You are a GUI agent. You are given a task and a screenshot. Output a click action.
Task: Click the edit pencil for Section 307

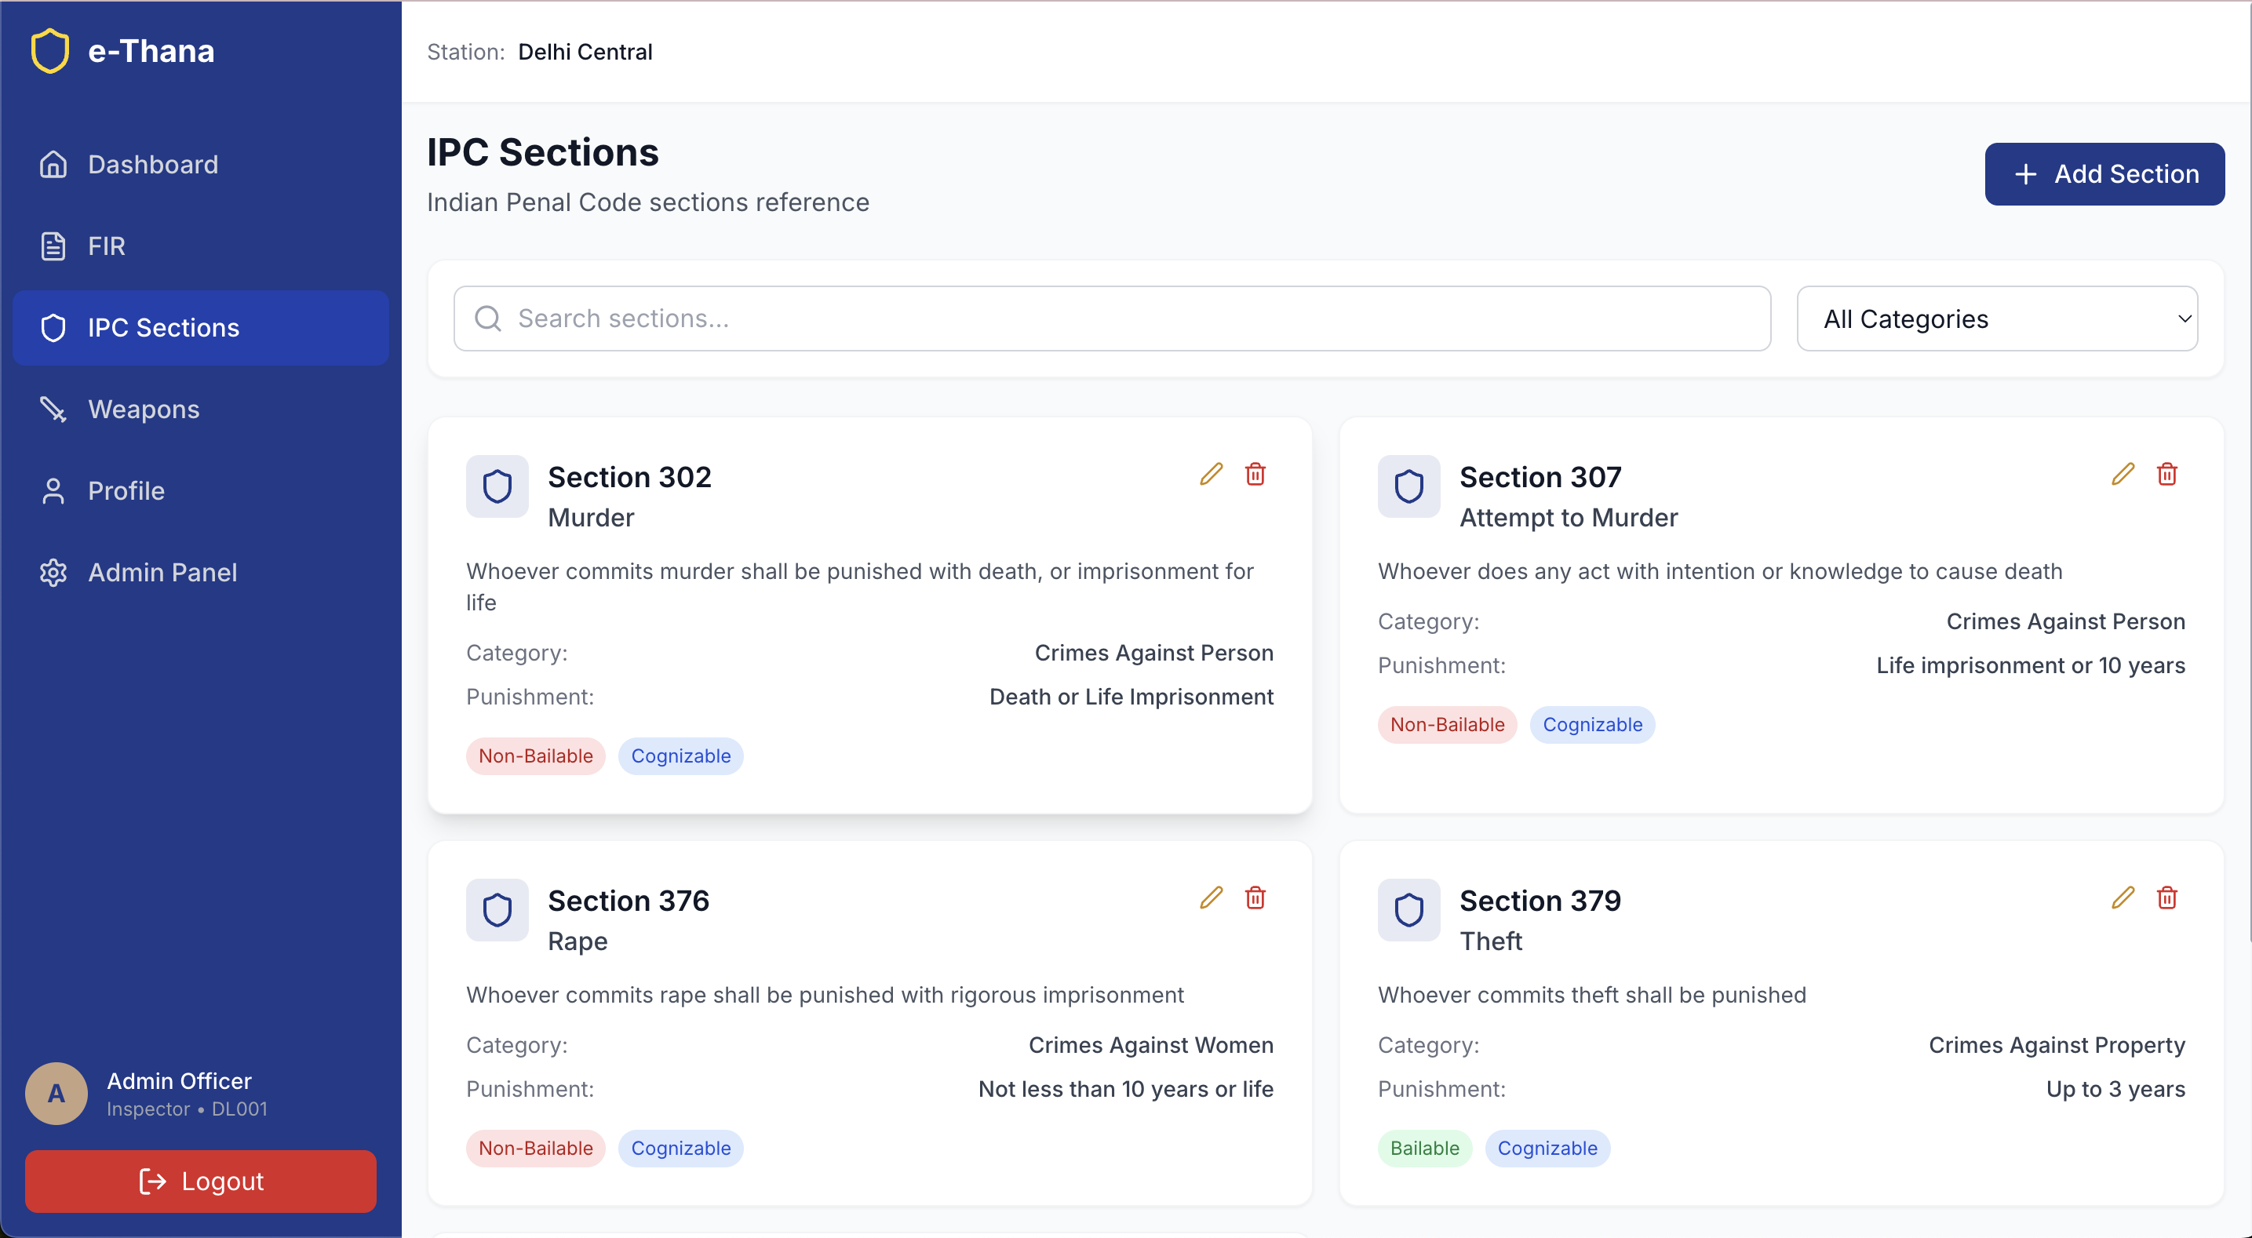click(x=2123, y=475)
